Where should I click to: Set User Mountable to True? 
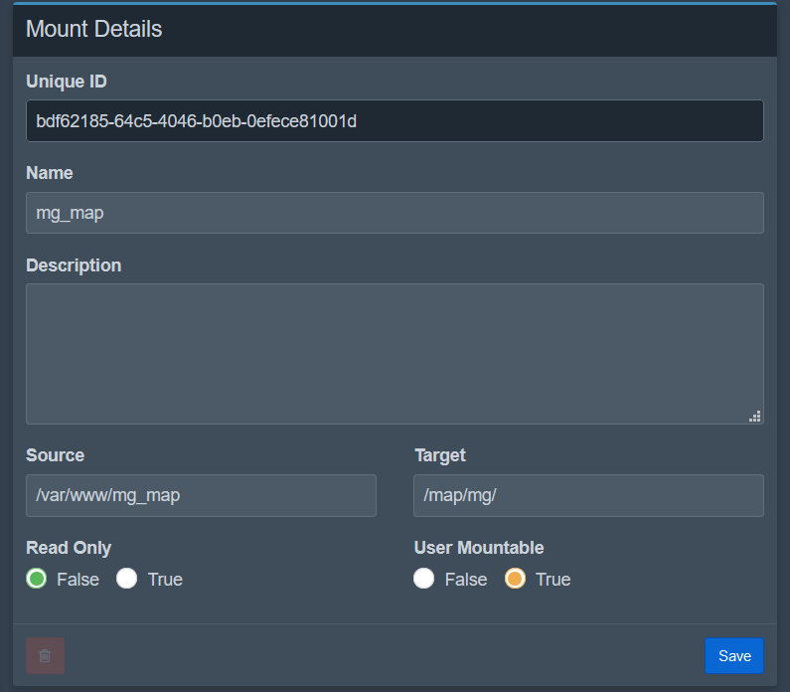click(515, 579)
